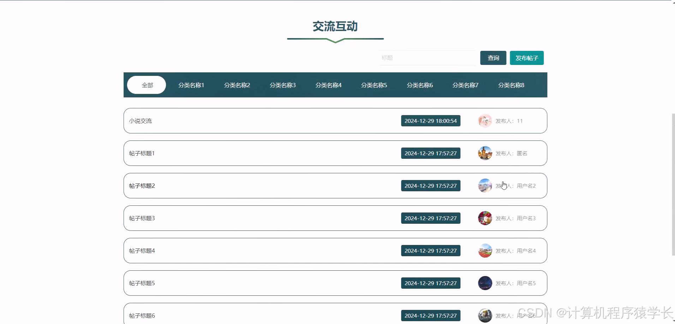The image size is (675, 324).
Task: Click avatar in 帖子标题6 row
Action: 485,316
